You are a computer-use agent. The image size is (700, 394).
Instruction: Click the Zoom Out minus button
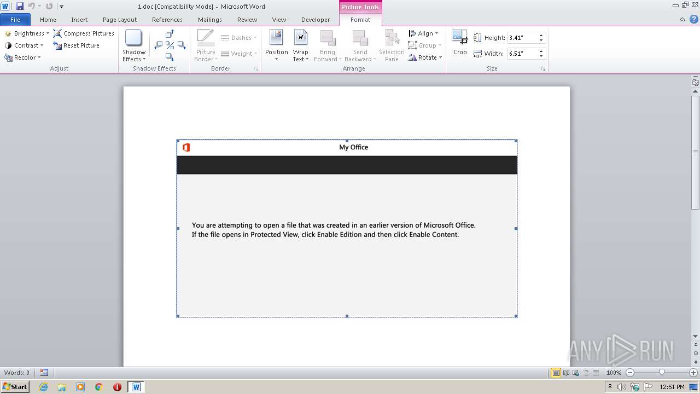[x=630, y=373]
